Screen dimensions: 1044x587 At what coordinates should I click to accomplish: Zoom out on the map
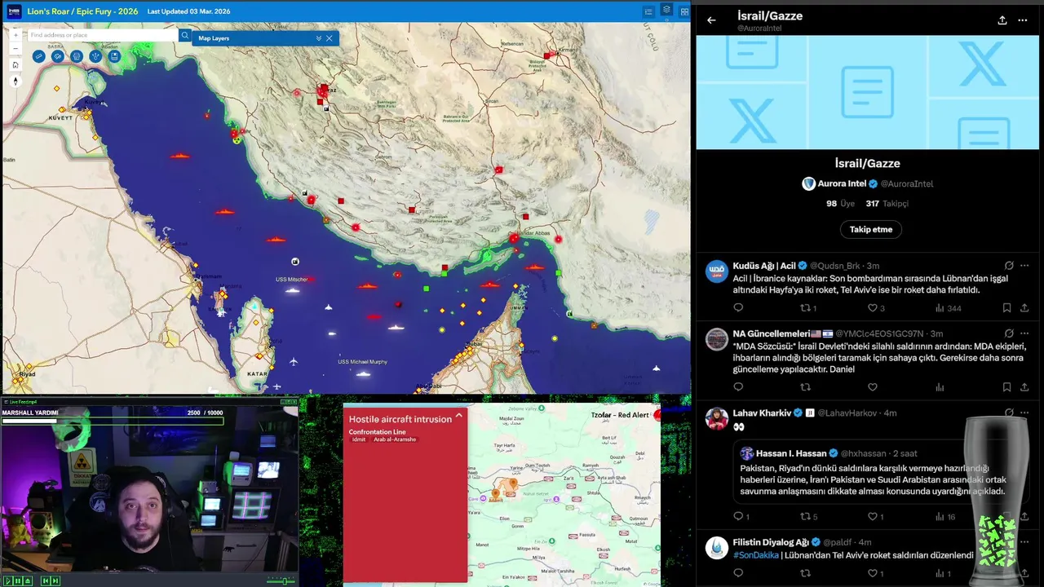tap(15, 49)
